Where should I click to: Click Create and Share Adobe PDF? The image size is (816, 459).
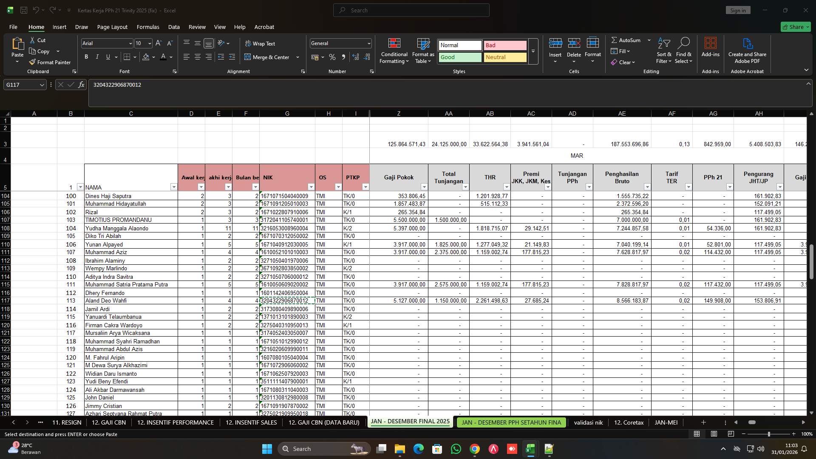point(747,51)
